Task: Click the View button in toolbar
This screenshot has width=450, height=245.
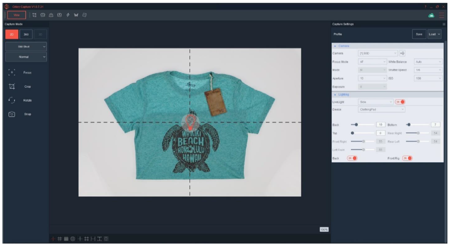Action: (16, 15)
